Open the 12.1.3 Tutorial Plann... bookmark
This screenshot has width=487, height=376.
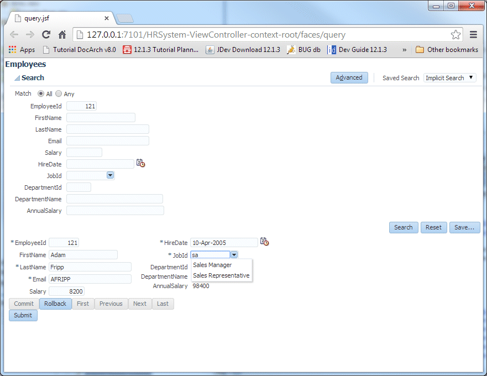click(160, 50)
